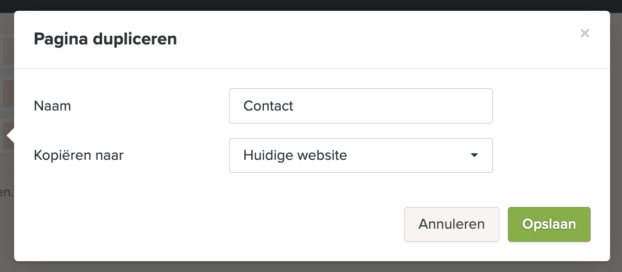Focus the Naam input field
Image resolution: width=622 pixels, height=272 pixels.
pyautogui.click(x=360, y=106)
